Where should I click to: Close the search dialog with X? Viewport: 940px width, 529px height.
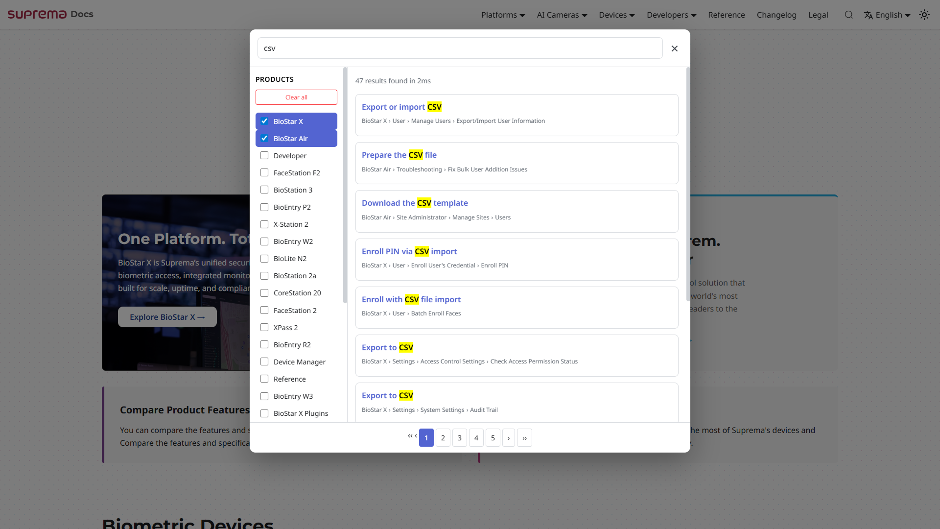click(674, 48)
